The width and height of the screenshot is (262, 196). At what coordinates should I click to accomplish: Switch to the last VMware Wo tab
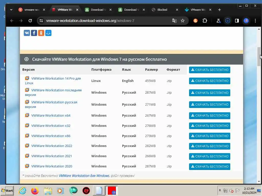(x=198, y=10)
